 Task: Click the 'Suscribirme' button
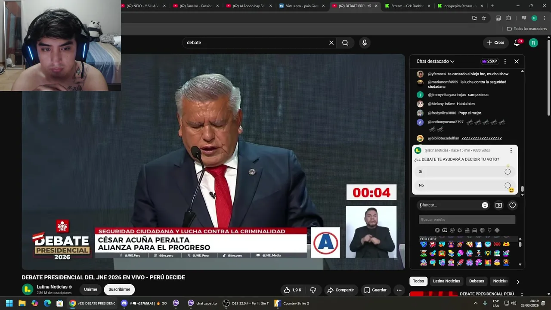[x=119, y=290]
